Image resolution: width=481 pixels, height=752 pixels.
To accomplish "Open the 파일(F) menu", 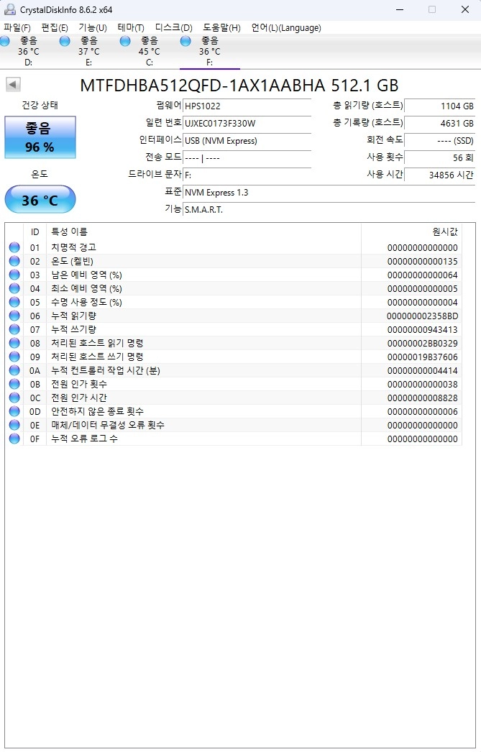I will (x=17, y=28).
